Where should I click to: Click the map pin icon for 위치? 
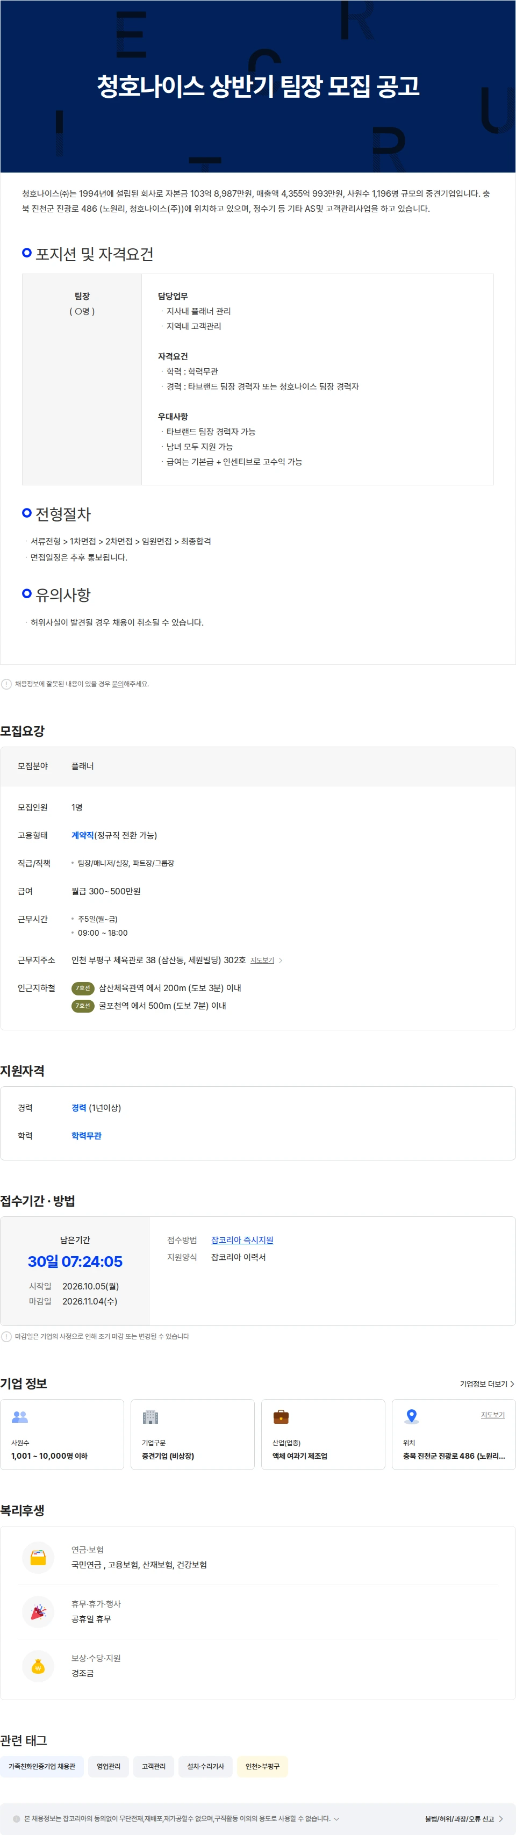coord(411,1416)
